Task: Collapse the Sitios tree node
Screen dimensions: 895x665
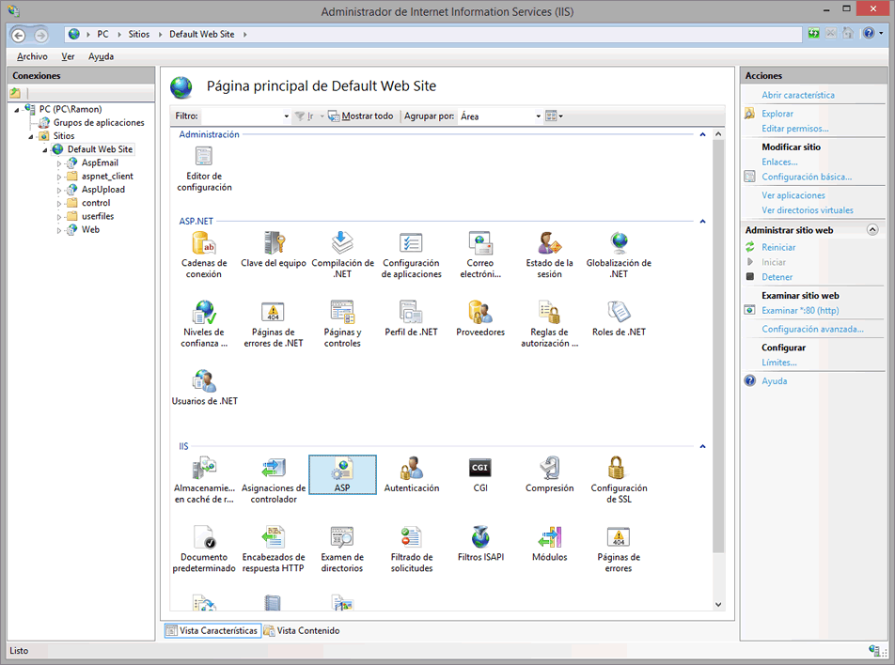Action: pos(31,137)
